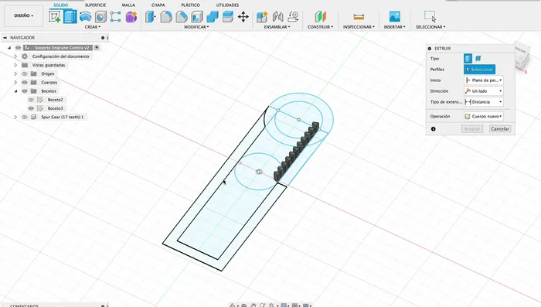
Task: Choose thin extrude type icon
Action: (x=478, y=58)
